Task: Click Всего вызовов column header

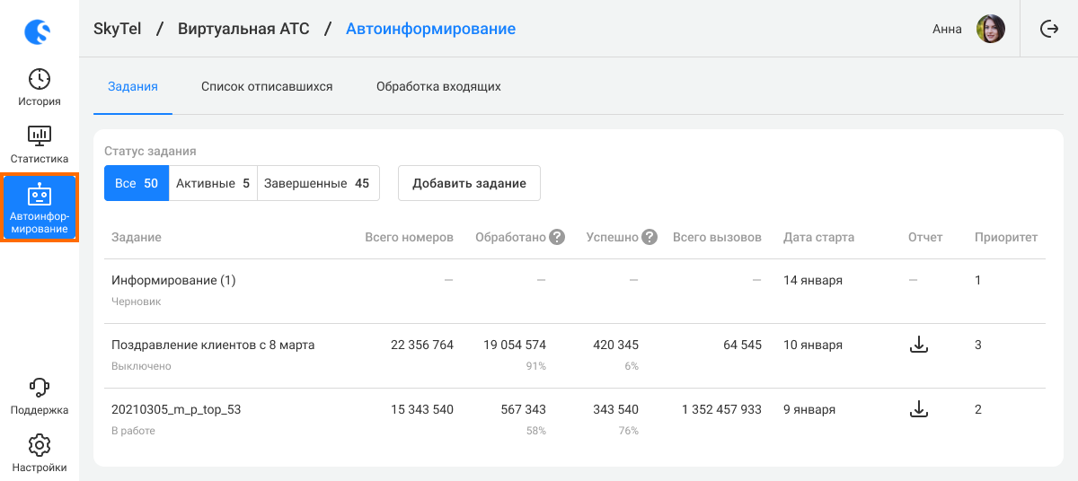Action: [717, 238]
